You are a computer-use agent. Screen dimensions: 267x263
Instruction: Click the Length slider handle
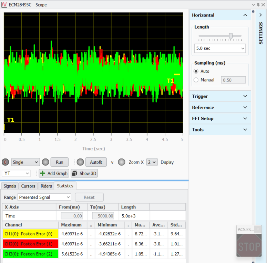pos(231,36)
